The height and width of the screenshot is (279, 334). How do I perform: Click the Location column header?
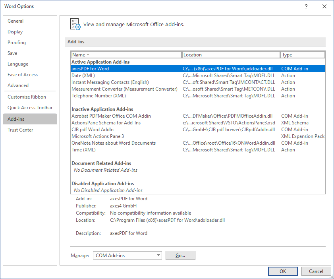coord(232,54)
